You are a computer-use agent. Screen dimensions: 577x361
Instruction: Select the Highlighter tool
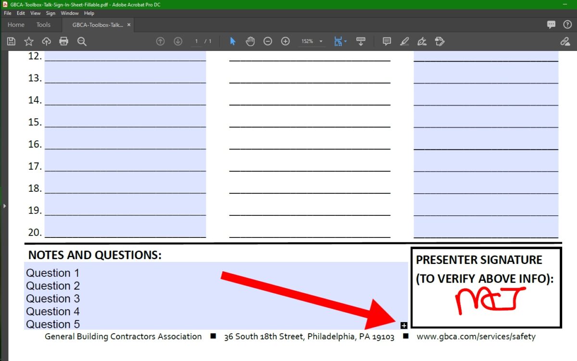click(x=404, y=41)
